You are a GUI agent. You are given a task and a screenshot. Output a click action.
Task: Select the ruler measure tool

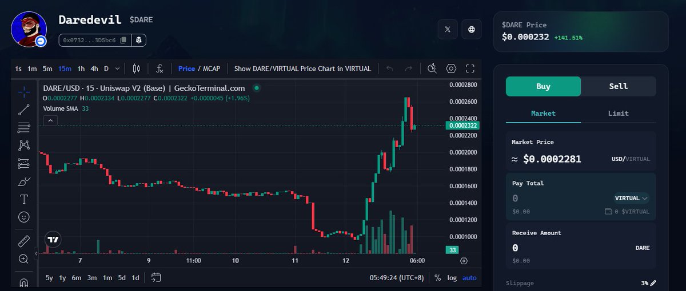24,241
